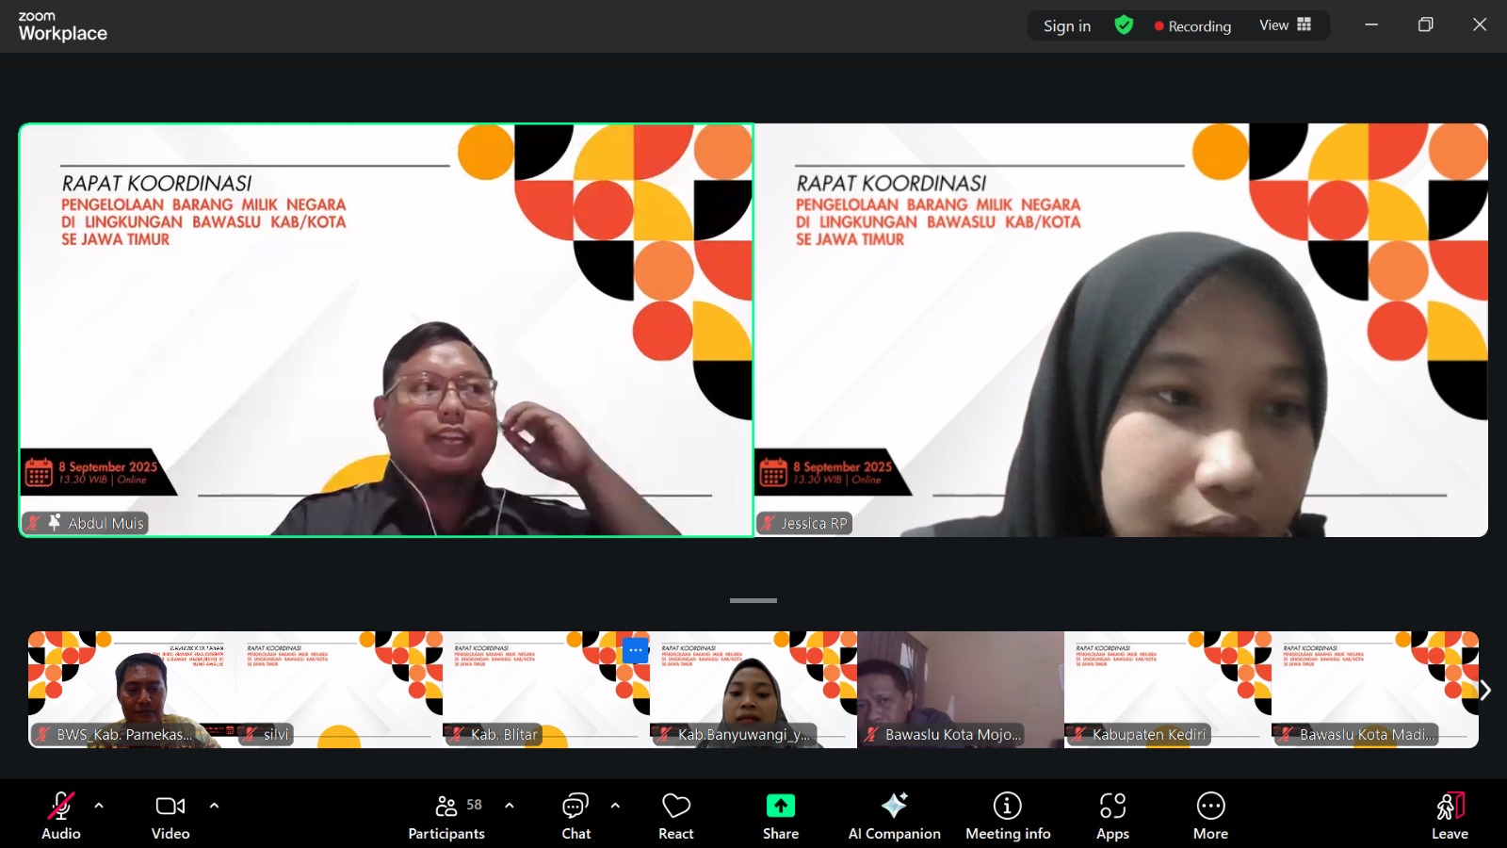Click the green encryption shield icon
Viewport: 1507px width, 848px height.
1124,25
